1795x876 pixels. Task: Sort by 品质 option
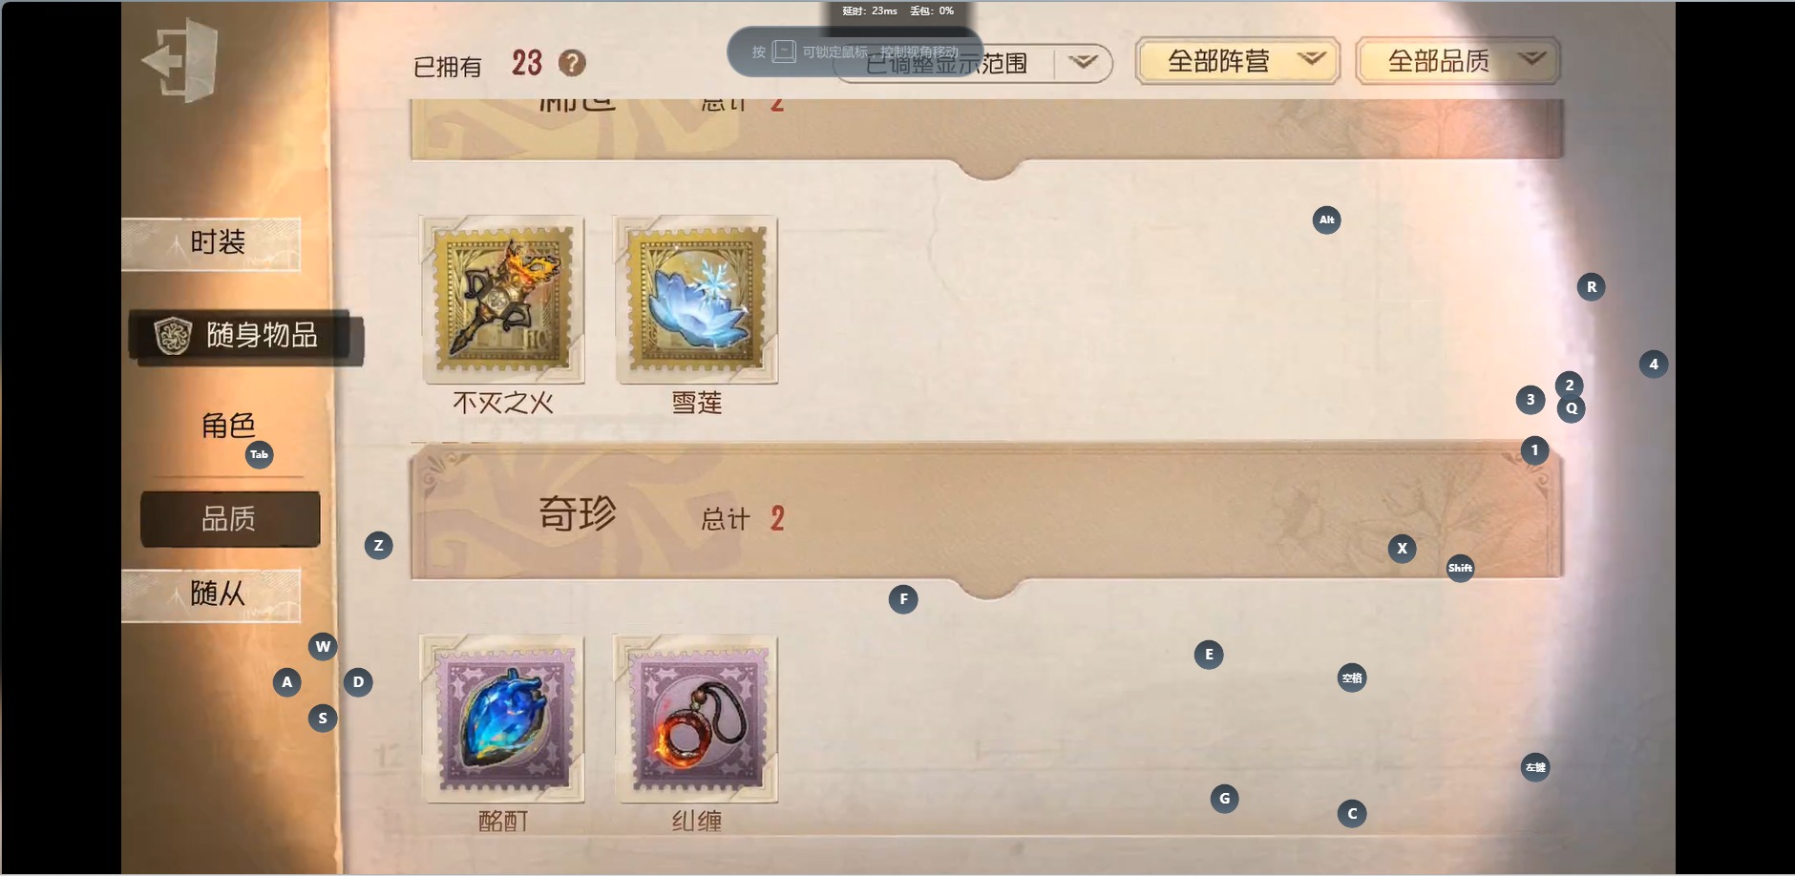pos(230,519)
